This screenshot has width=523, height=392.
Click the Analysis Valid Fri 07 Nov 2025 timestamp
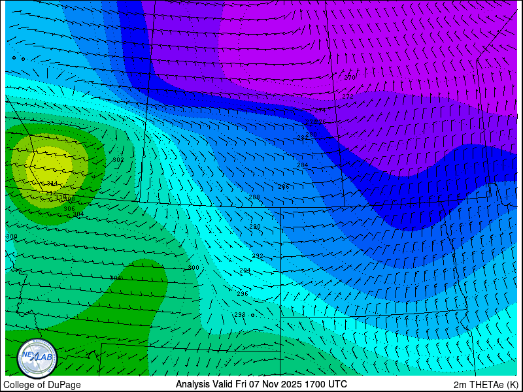click(x=261, y=384)
